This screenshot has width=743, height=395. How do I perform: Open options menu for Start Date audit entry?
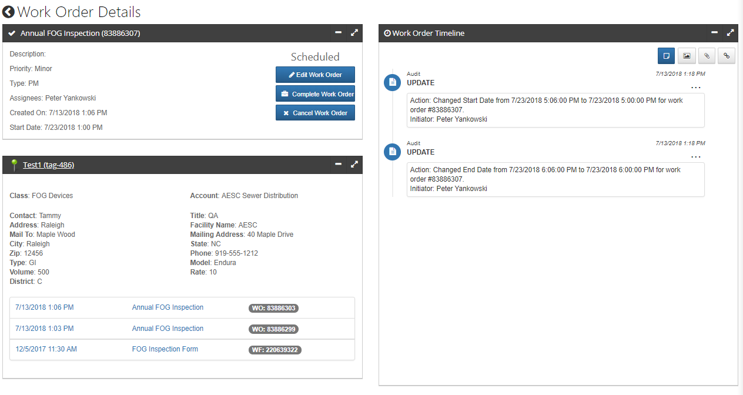(696, 88)
